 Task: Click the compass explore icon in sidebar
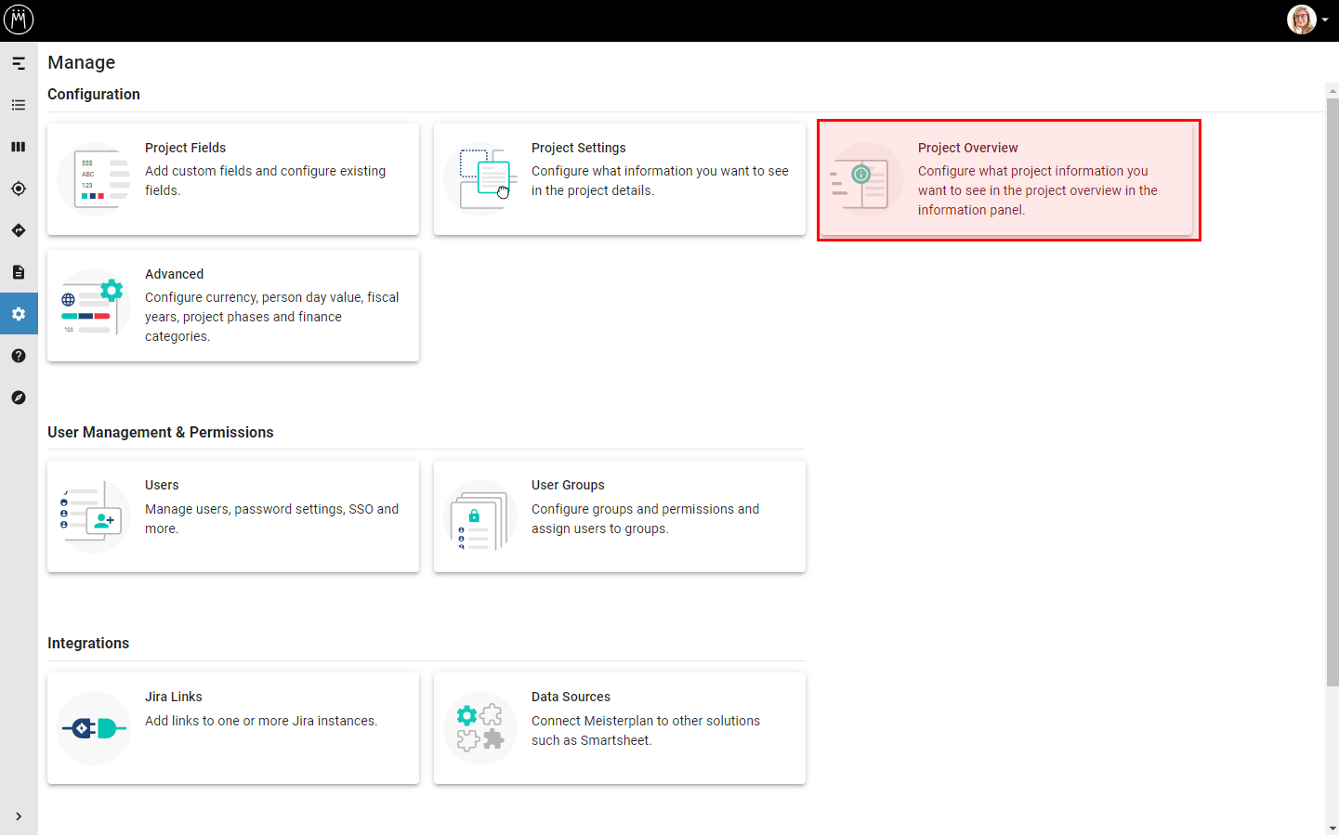coord(19,398)
